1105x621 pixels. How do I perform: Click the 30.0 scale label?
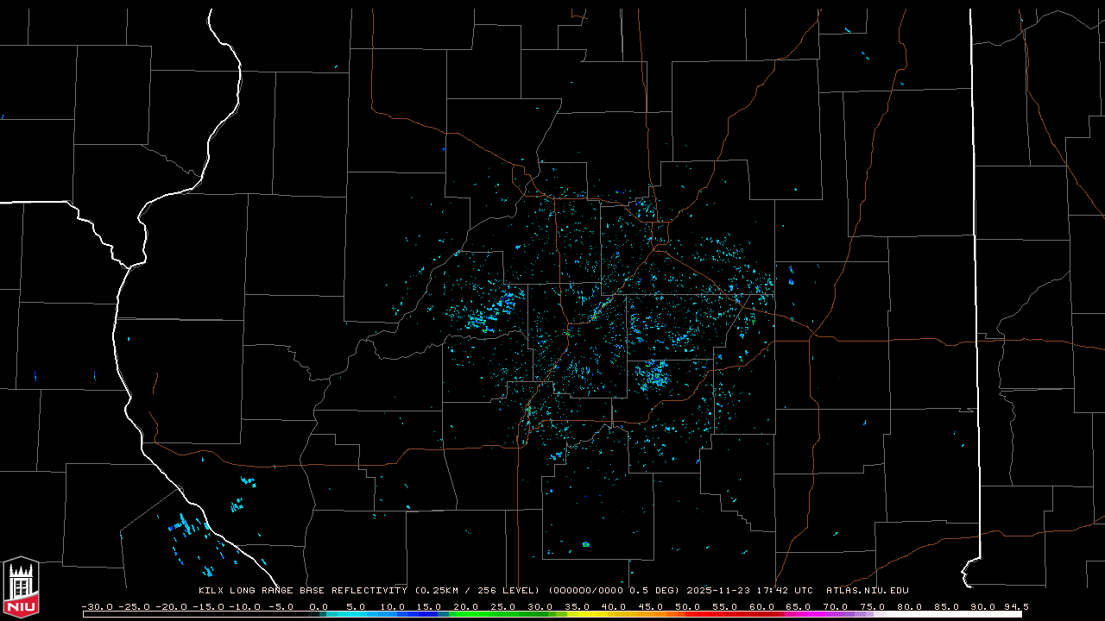540,606
